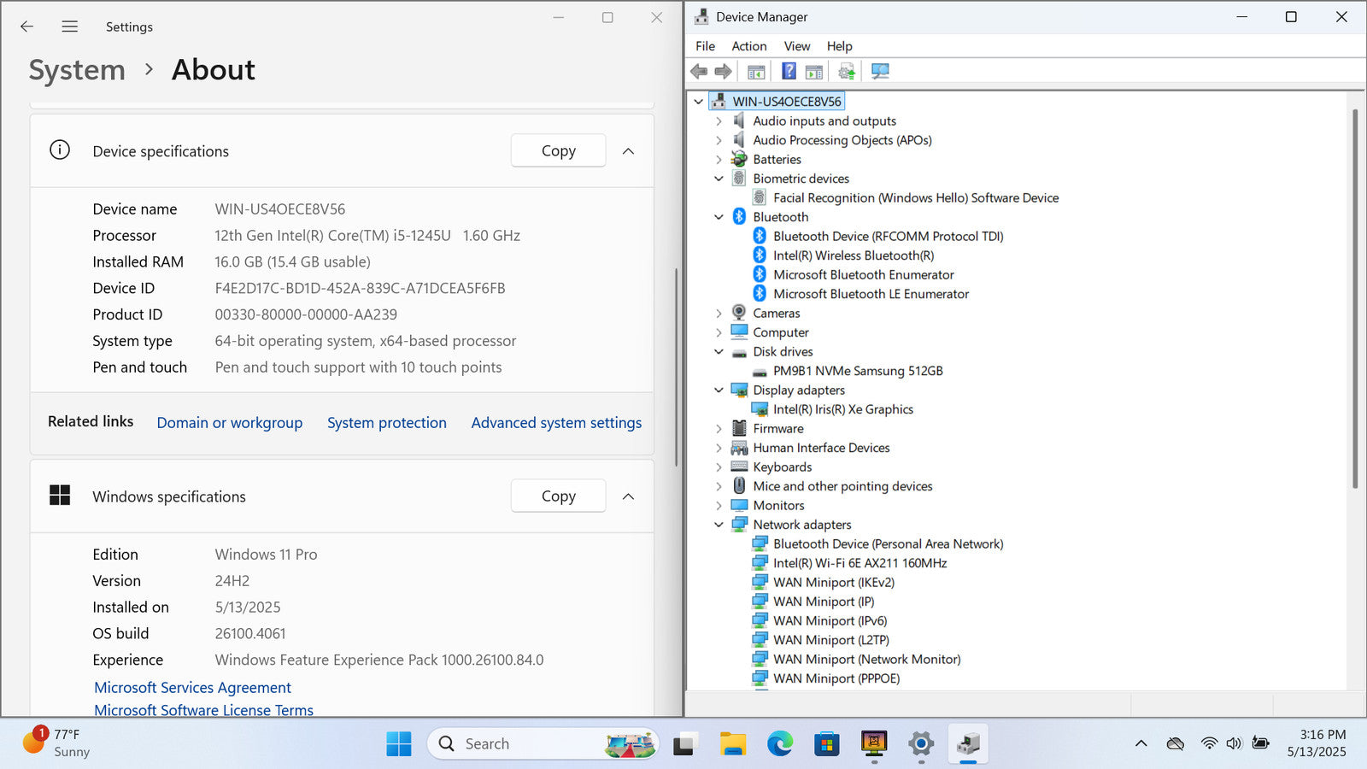This screenshot has width=1367, height=769.
Task: Select the Keyboards category icon
Action: click(x=739, y=467)
